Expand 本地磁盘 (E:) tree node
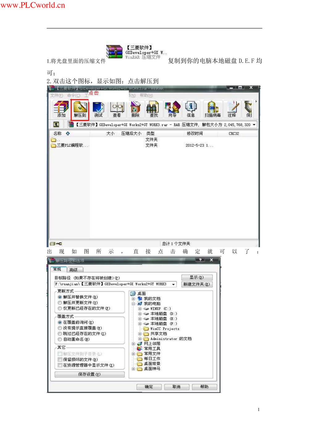309x438 pixels. (x=140, y=319)
